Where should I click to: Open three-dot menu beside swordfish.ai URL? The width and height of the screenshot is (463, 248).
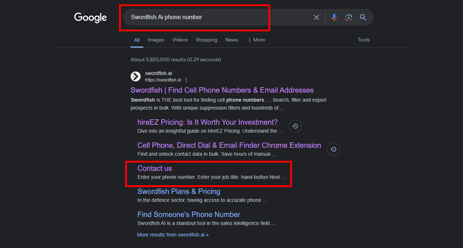pos(186,80)
